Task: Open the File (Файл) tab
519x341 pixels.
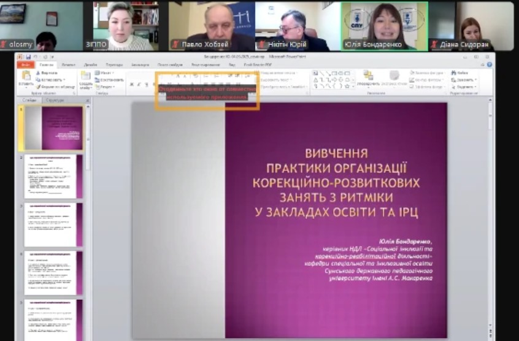Action: click(x=26, y=64)
